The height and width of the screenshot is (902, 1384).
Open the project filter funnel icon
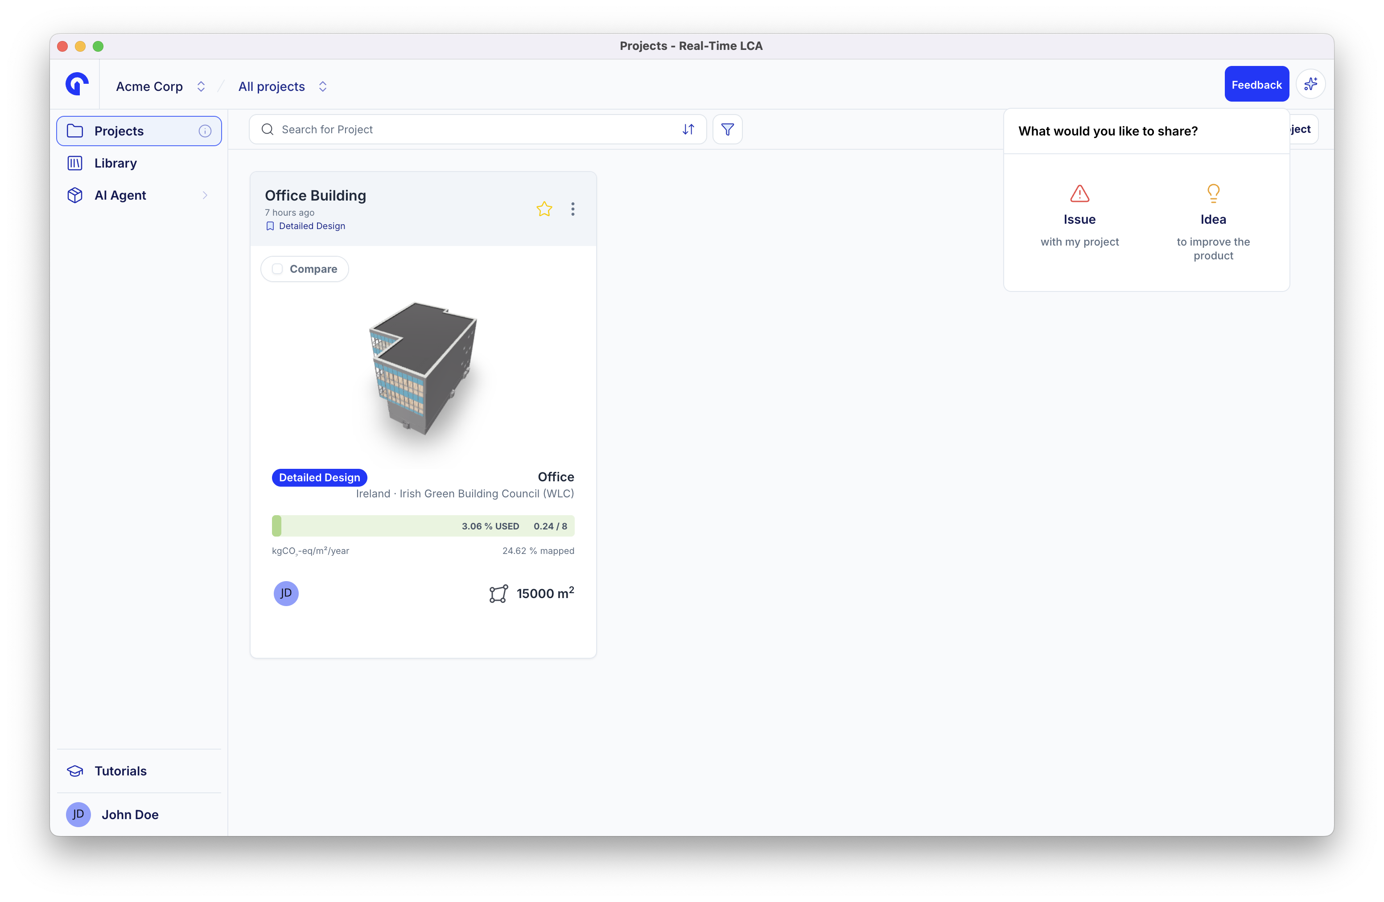(x=727, y=130)
